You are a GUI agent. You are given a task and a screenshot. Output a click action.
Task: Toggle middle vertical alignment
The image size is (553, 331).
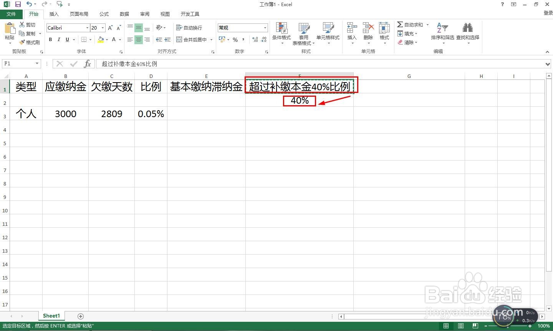click(139, 28)
